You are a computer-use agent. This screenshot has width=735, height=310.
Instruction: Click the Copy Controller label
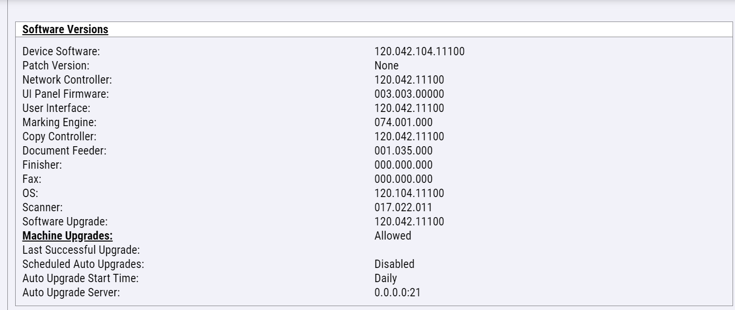[59, 136]
